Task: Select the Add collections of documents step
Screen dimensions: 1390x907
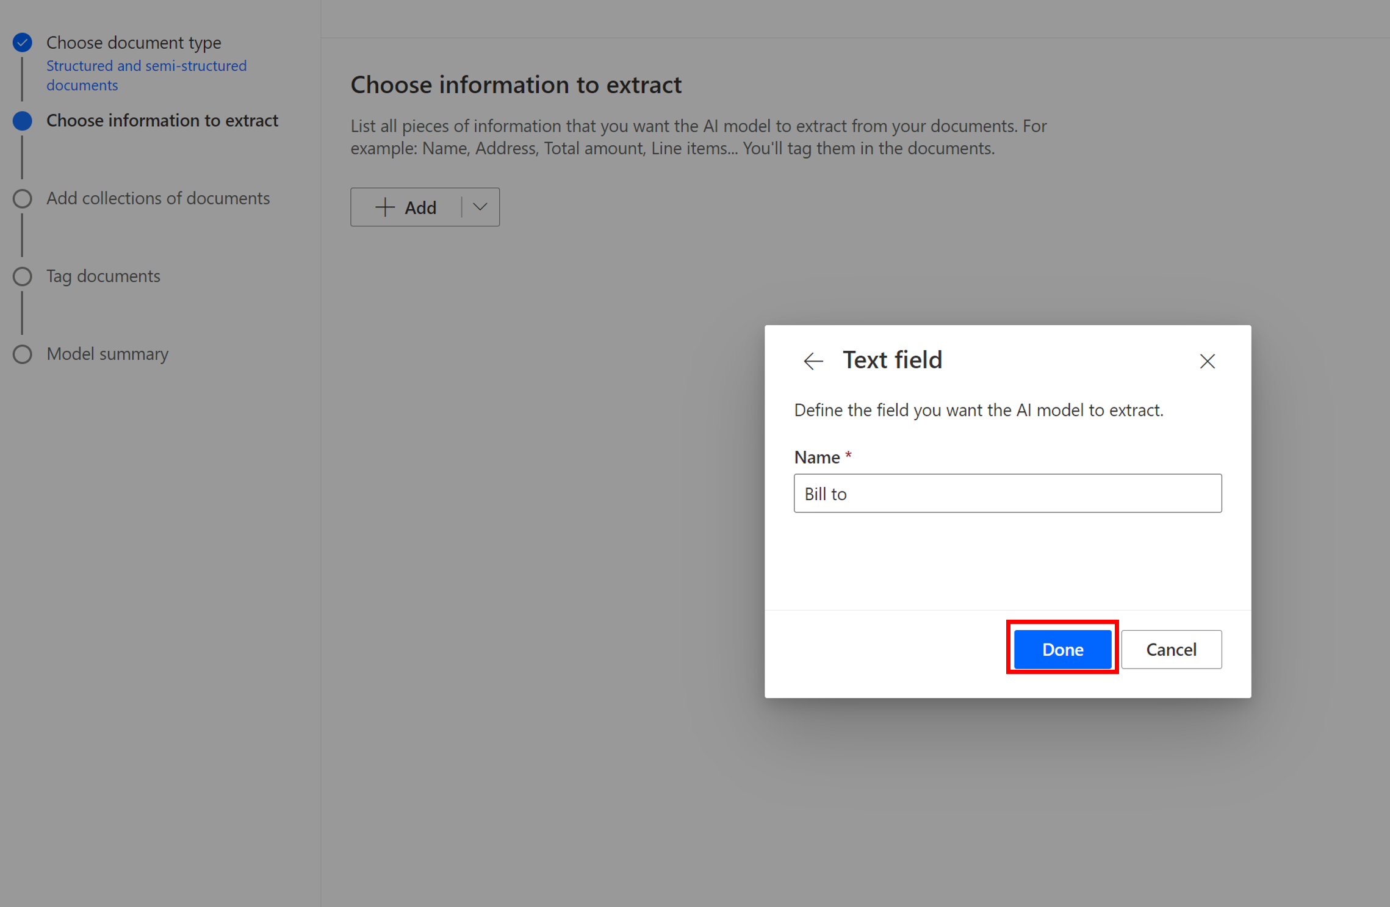Action: click(157, 198)
